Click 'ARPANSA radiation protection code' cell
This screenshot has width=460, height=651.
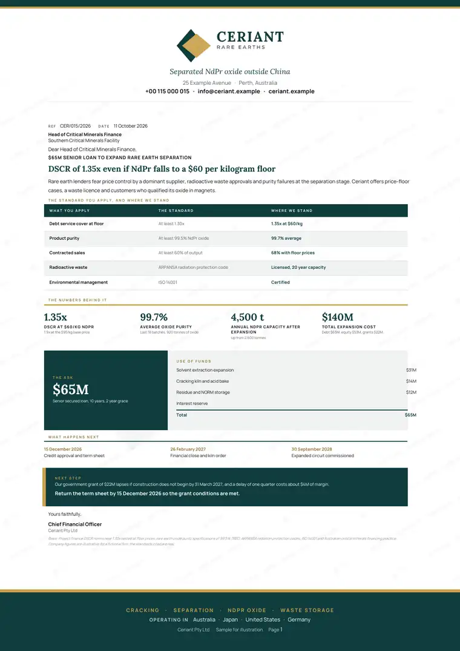(193, 268)
